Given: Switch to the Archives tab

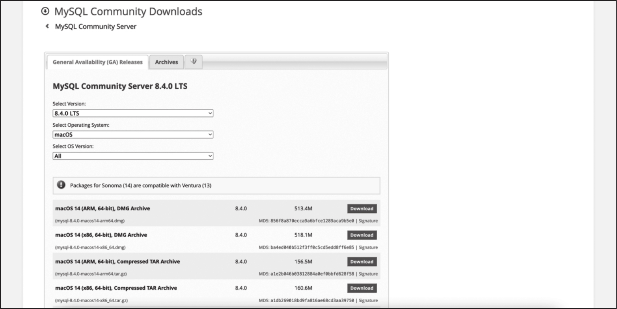Looking at the screenshot, I should coord(166,62).
